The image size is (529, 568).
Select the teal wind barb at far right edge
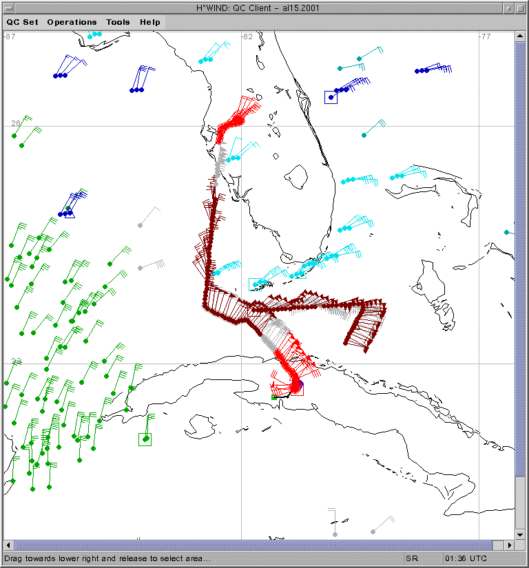[508, 233]
